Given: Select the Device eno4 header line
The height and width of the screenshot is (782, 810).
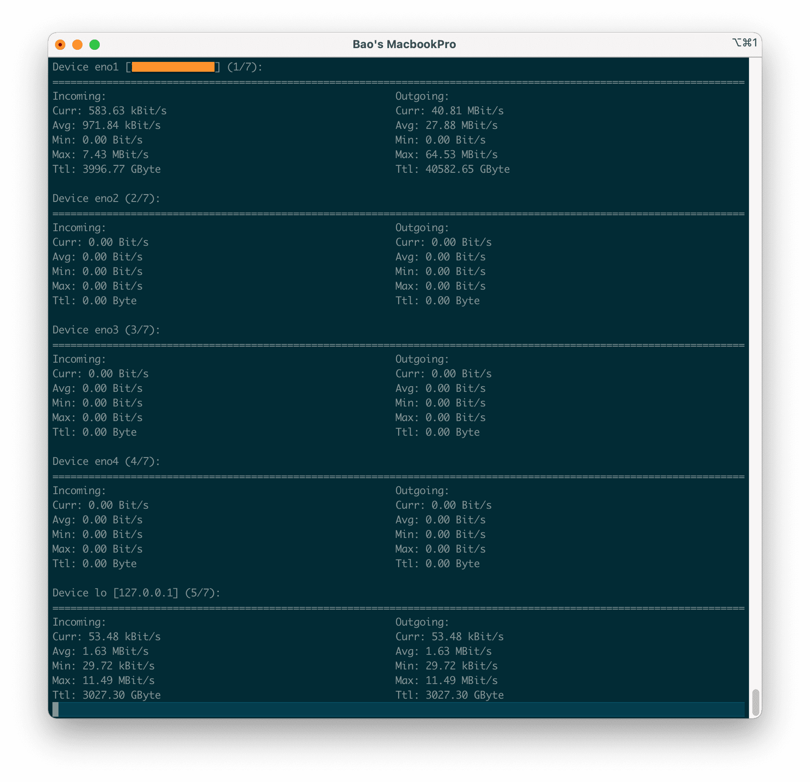Looking at the screenshot, I should click(x=105, y=461).
